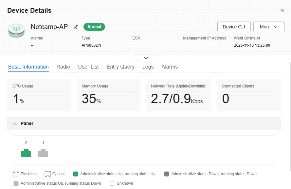Open the Device CLI button

click(x=234, y=27)
